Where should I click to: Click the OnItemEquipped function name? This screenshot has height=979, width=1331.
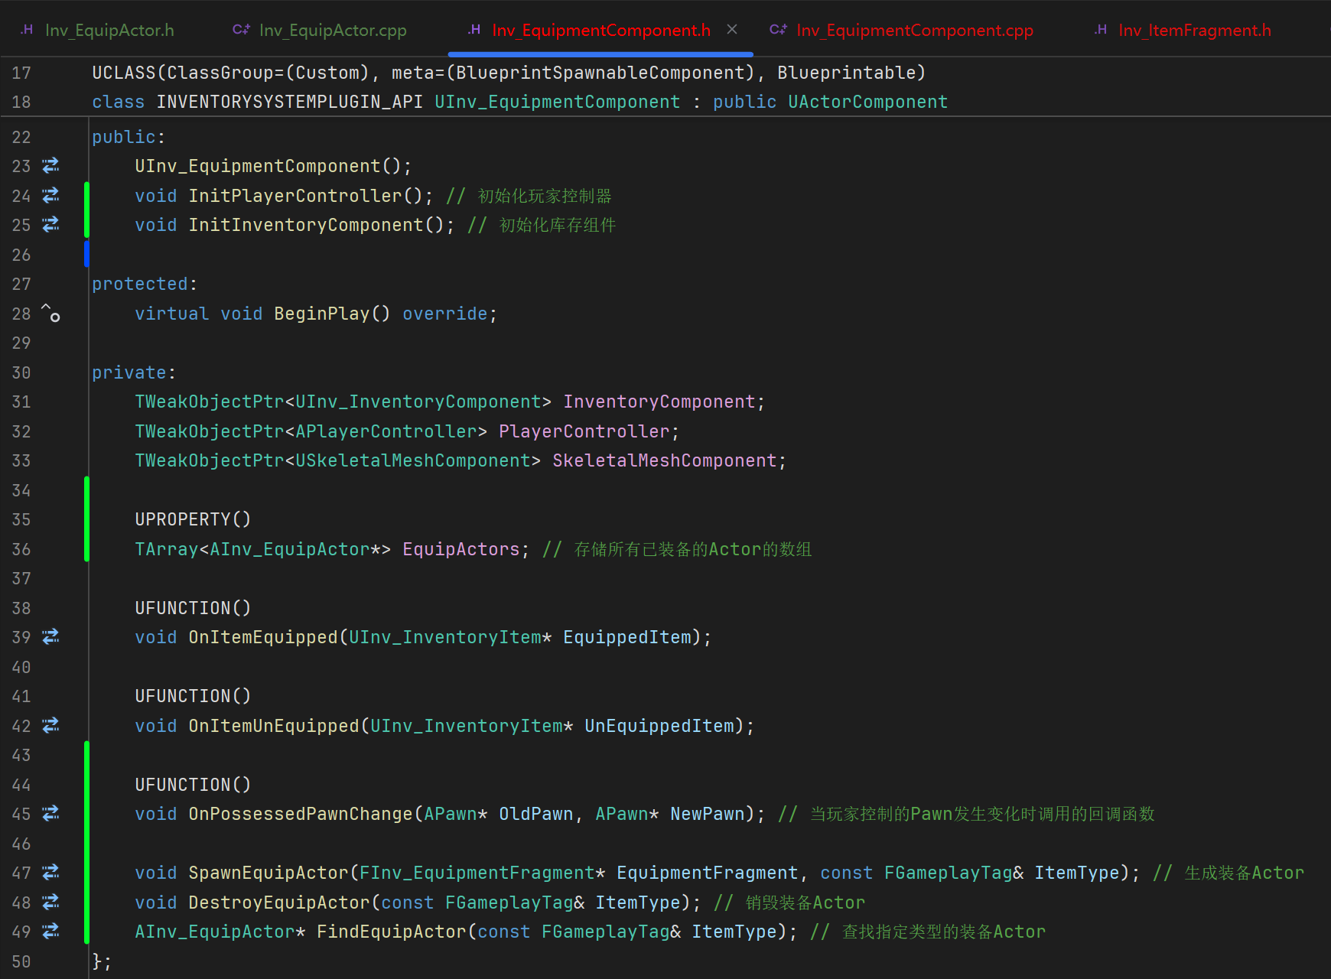click(x=263, y=637)
